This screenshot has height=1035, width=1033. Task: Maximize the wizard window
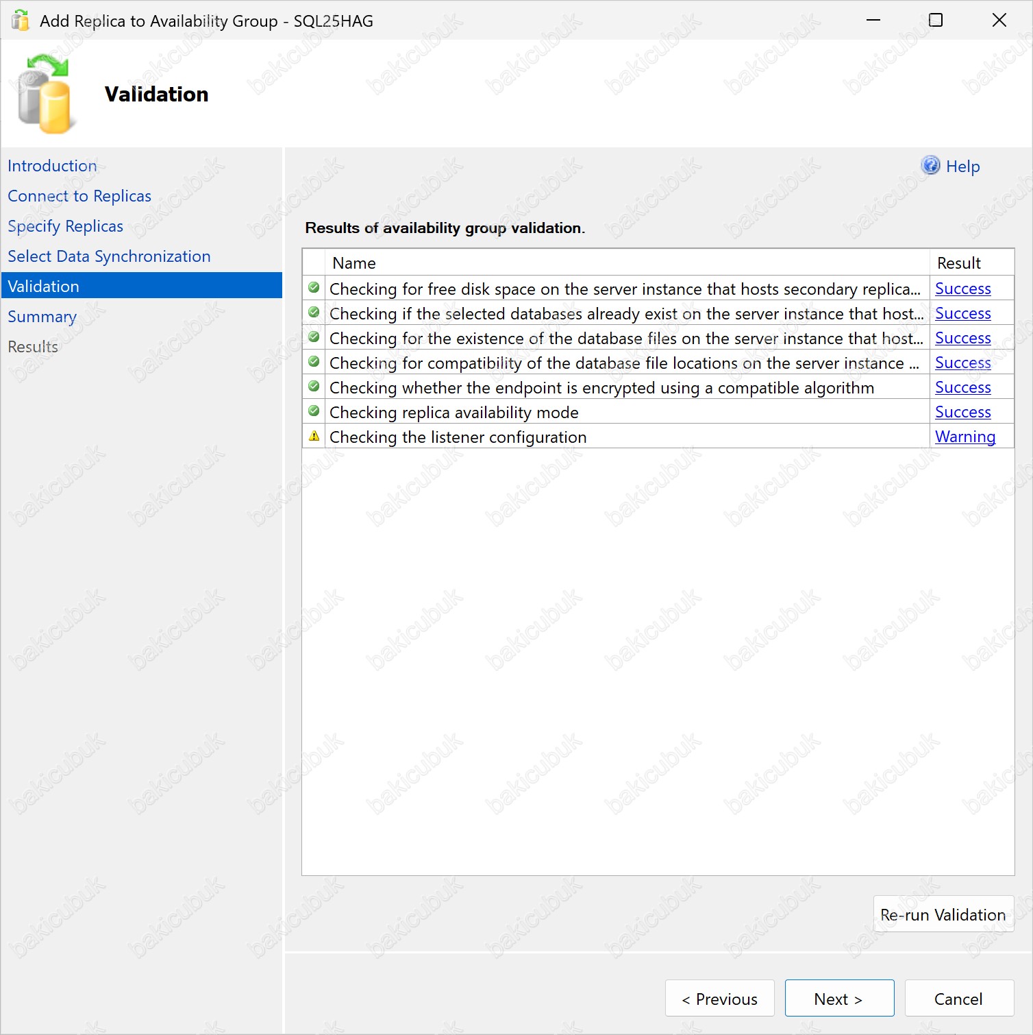tap(935, 21)
